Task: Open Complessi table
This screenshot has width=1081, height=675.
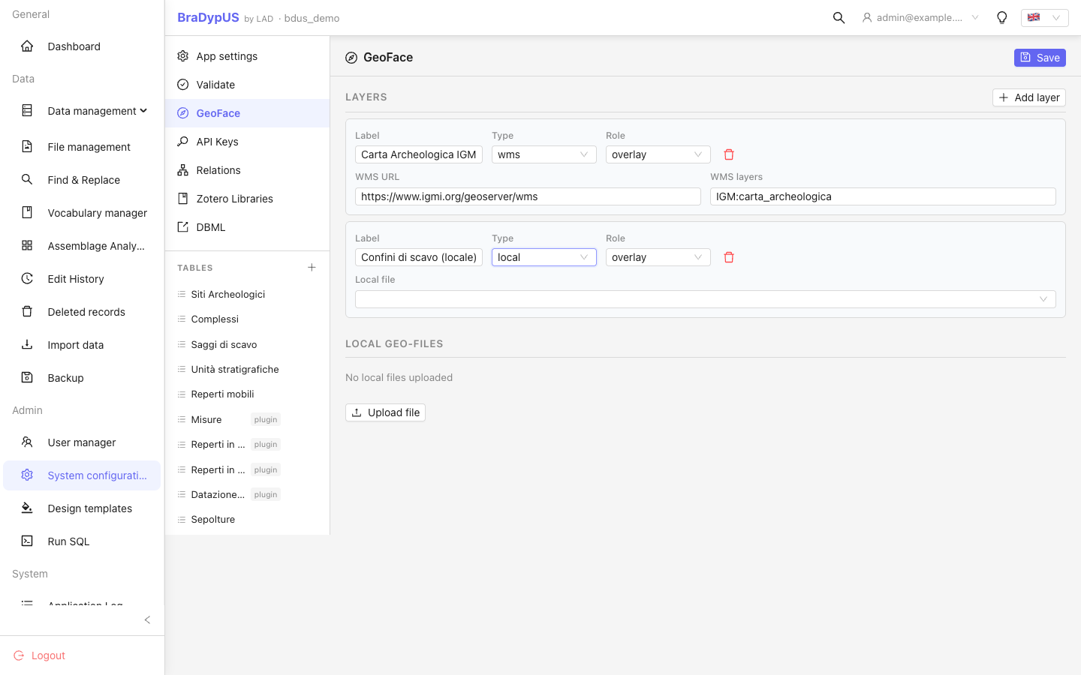Action: tap(247, 319)
